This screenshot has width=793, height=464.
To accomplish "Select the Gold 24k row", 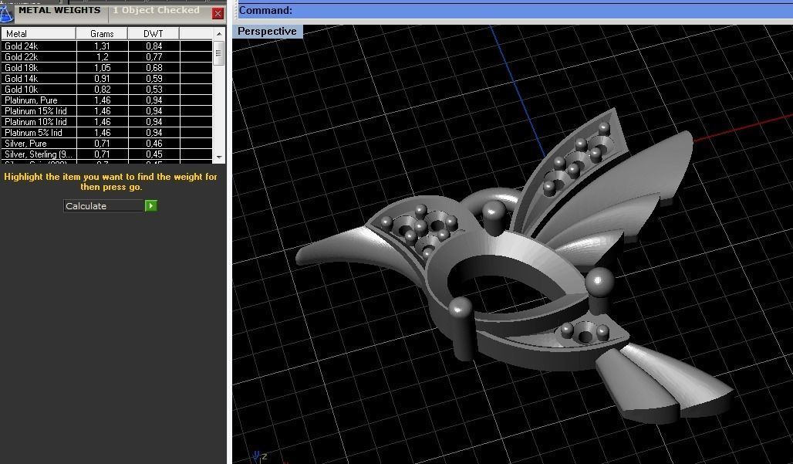I will coord(106,46).
